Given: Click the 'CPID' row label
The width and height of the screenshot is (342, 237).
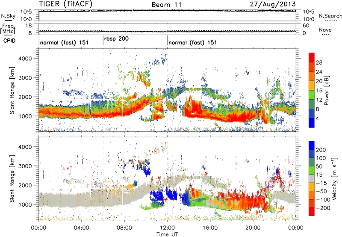Looking at the screenshot, I should click(9, 41).
